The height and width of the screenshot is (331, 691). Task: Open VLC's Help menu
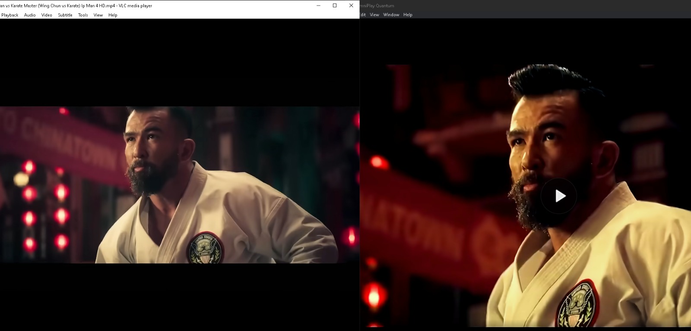point(113,15)
